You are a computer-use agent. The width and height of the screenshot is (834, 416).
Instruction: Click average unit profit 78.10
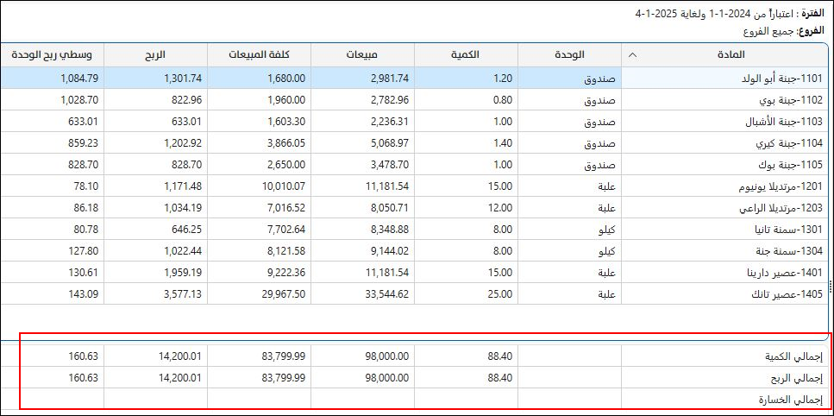(87, 186)
